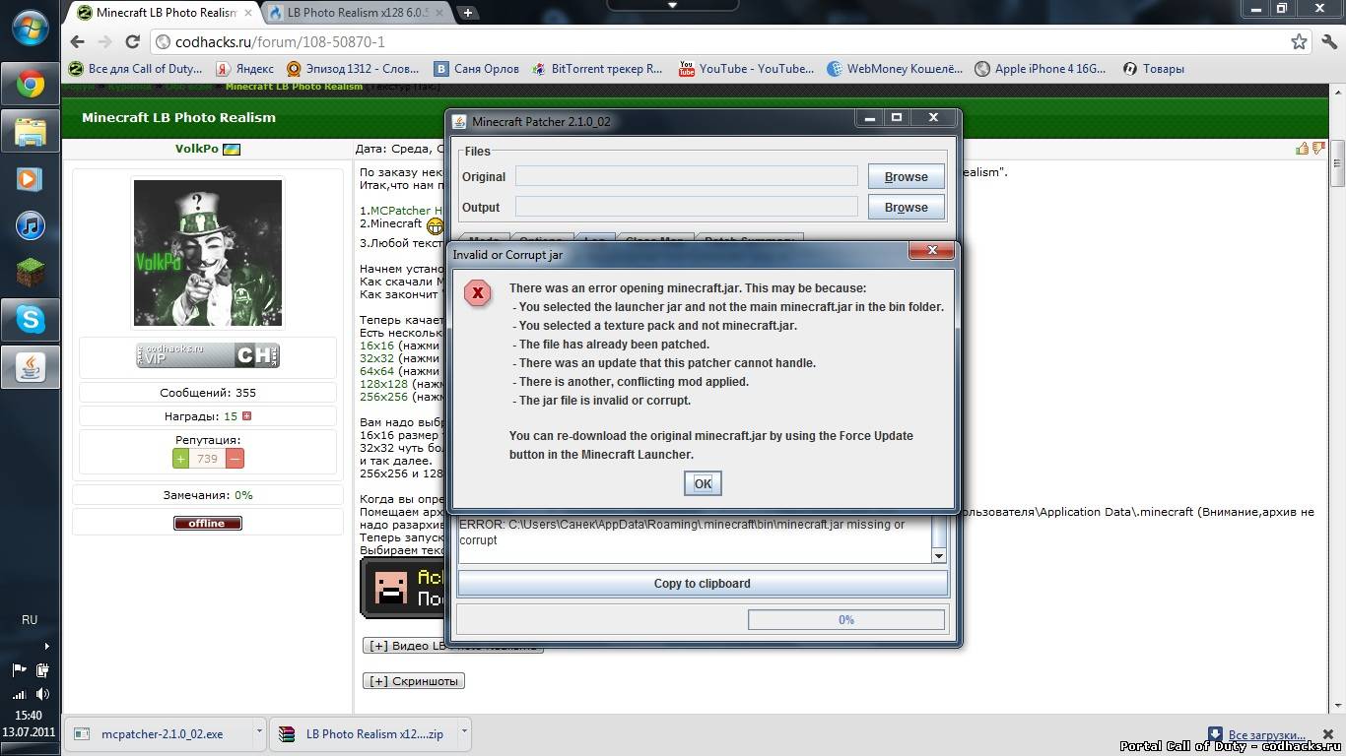Click the patcher log scroll down arrow
1346x756 pixels.
pyautogui.click(x=939, y=556)
